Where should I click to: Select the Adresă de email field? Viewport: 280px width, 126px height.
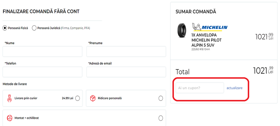pos(126,72)
